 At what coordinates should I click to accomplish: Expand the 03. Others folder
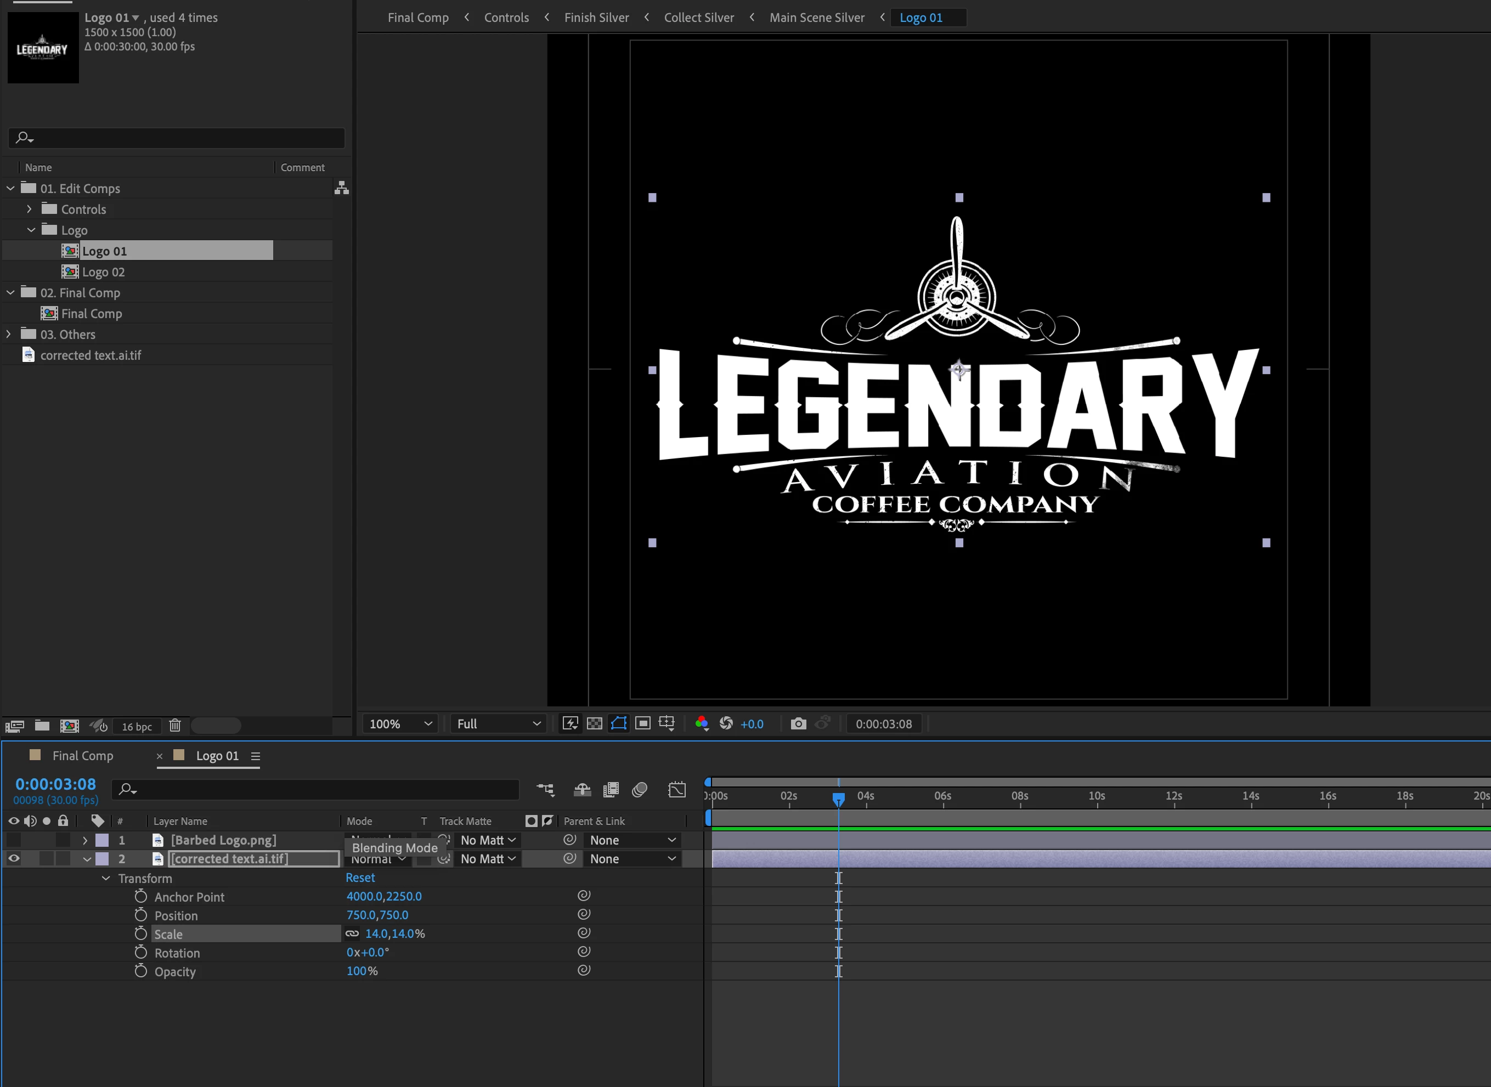pos(9,334)
